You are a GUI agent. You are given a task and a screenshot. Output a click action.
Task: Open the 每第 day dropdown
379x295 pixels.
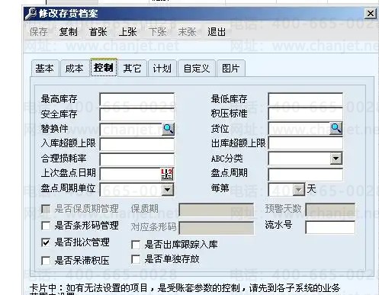pos(298,190)
